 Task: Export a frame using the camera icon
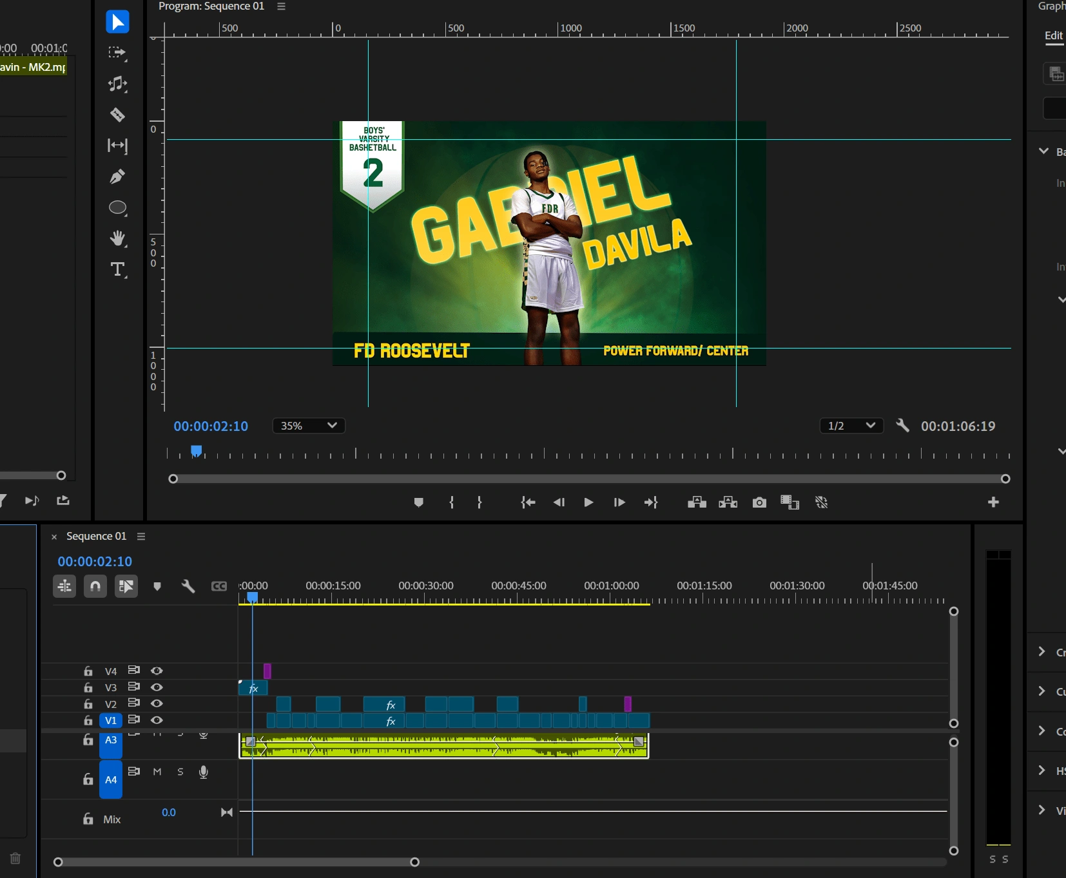pyautogui.click(x=759, y=502)
